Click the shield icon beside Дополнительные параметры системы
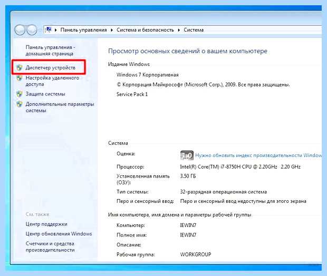The image size is (327, 276). pyautogui.click(x=20, y=104)
